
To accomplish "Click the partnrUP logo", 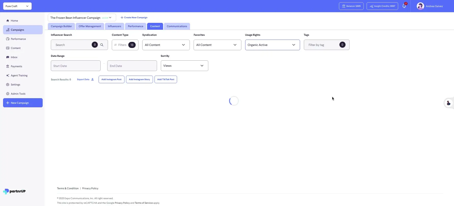I will [14, 191].
